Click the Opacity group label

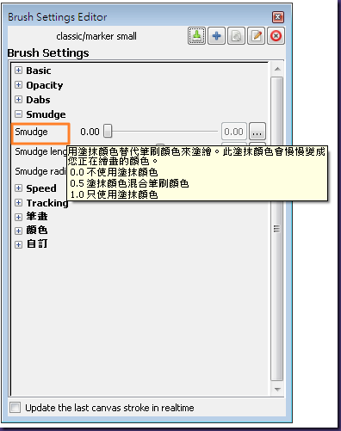45,85
